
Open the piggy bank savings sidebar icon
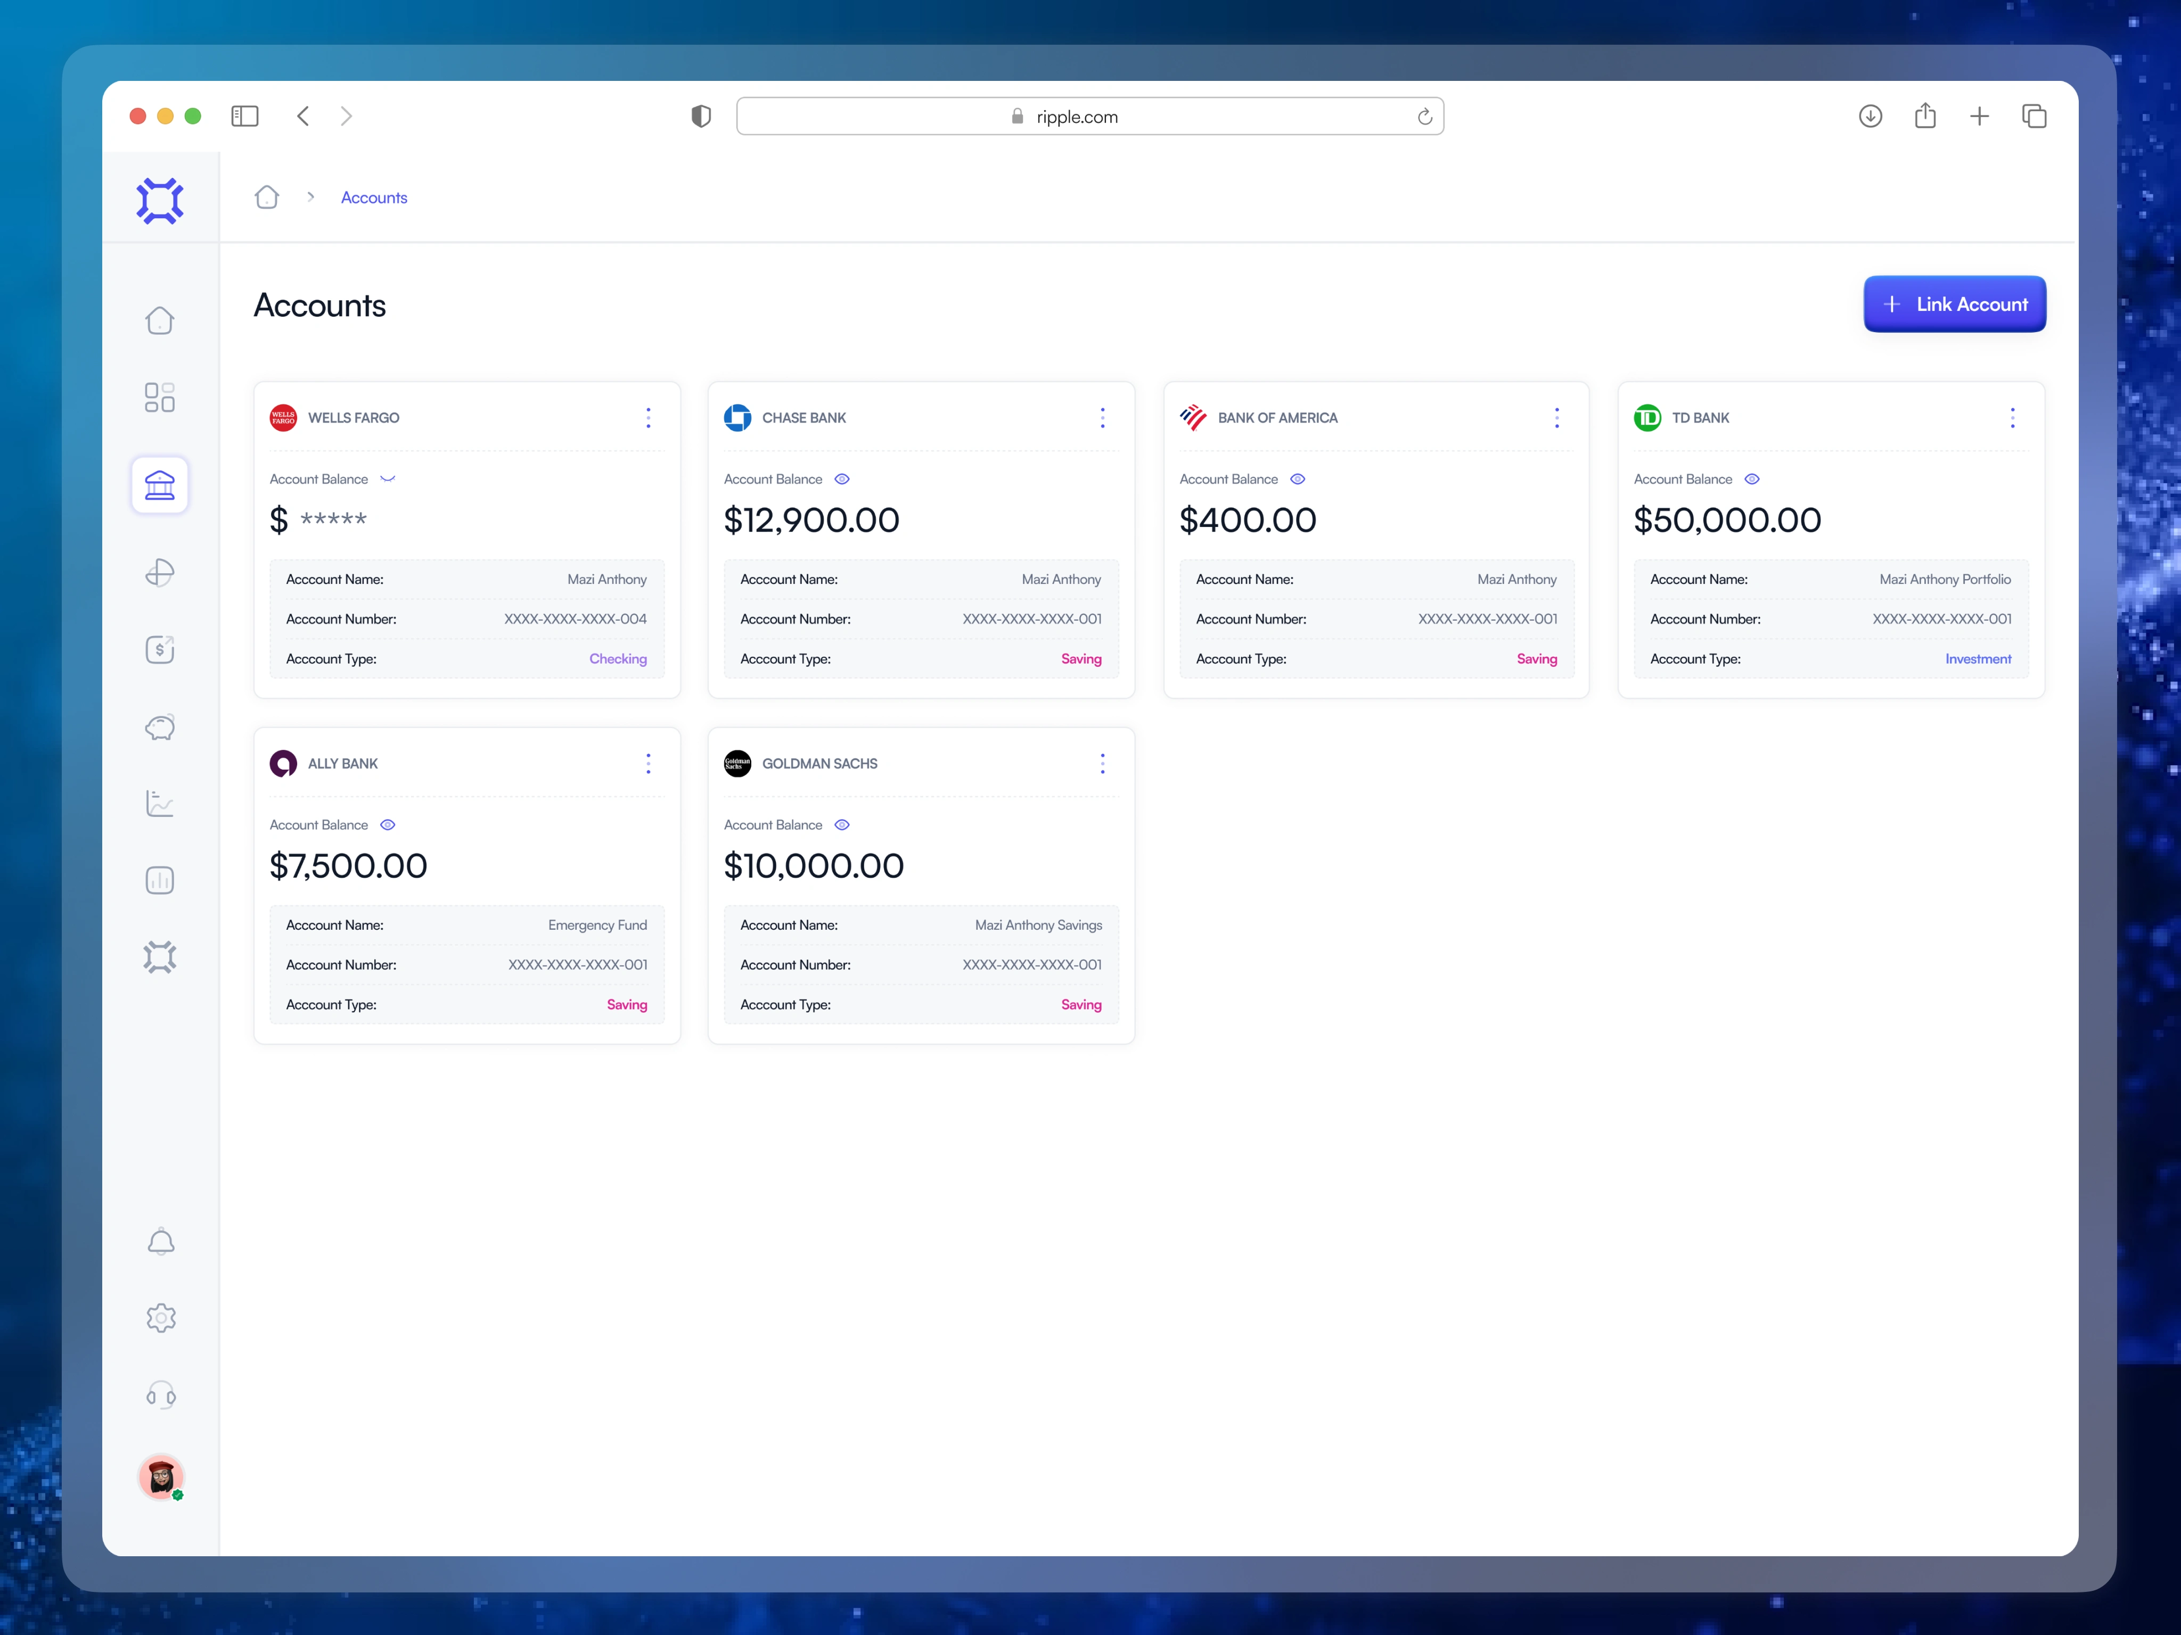click(160, 728)
